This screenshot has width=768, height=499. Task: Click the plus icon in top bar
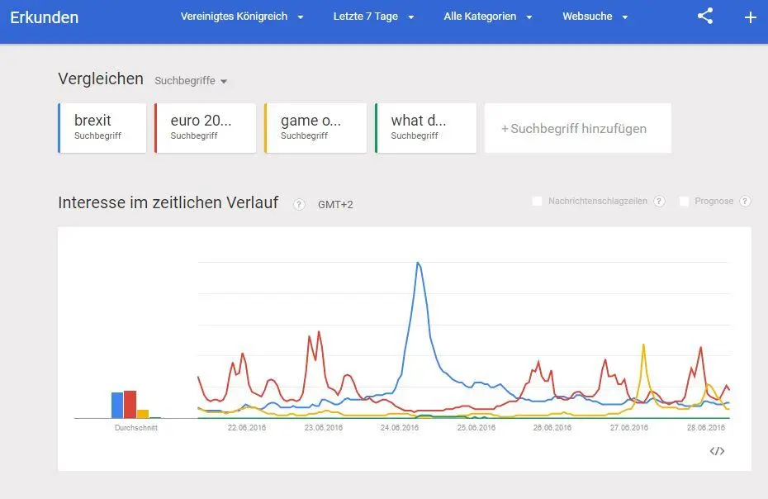point(750,17)
